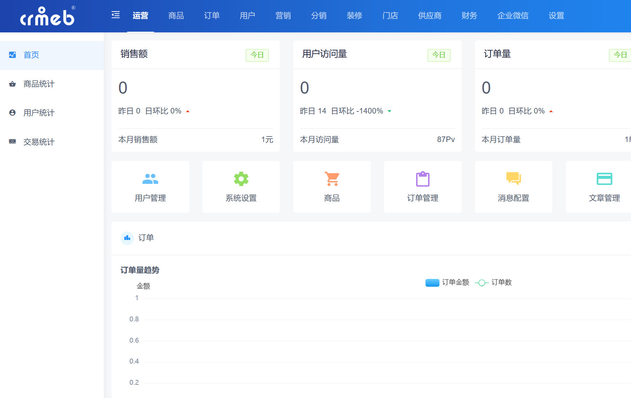The height and width of the screenshot is (398, 631).
Task: Click the 订单量 card title
Action: pos(497,54)
